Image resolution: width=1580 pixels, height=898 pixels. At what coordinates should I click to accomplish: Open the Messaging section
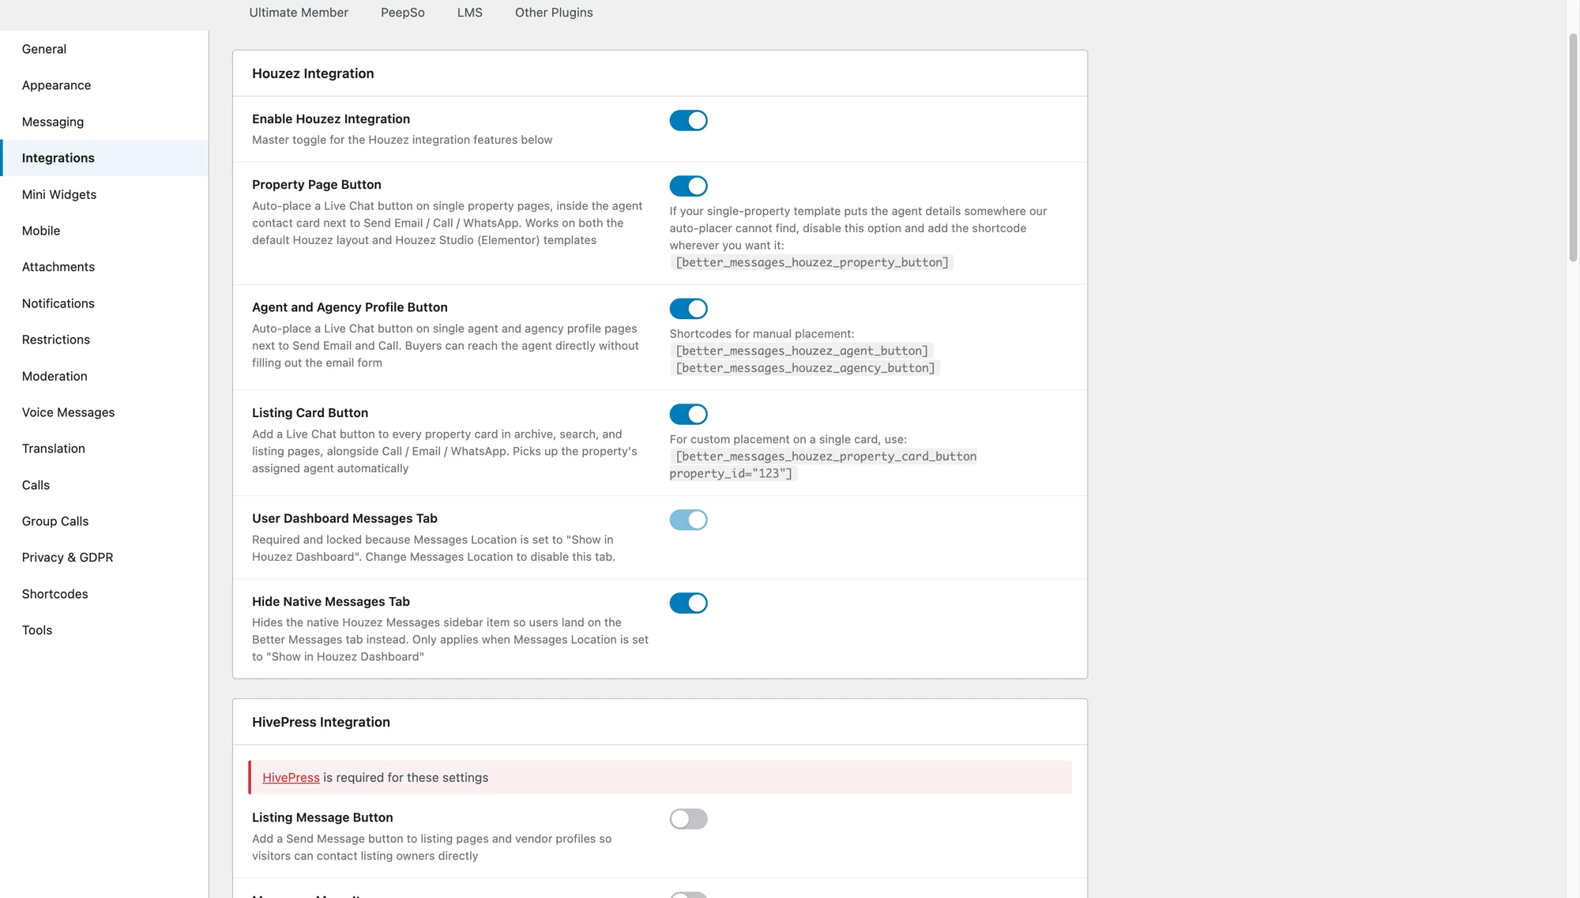(104, 122)
